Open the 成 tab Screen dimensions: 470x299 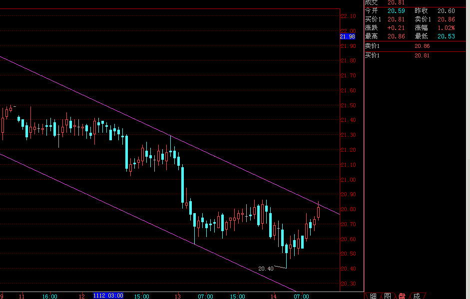(417, 297)
